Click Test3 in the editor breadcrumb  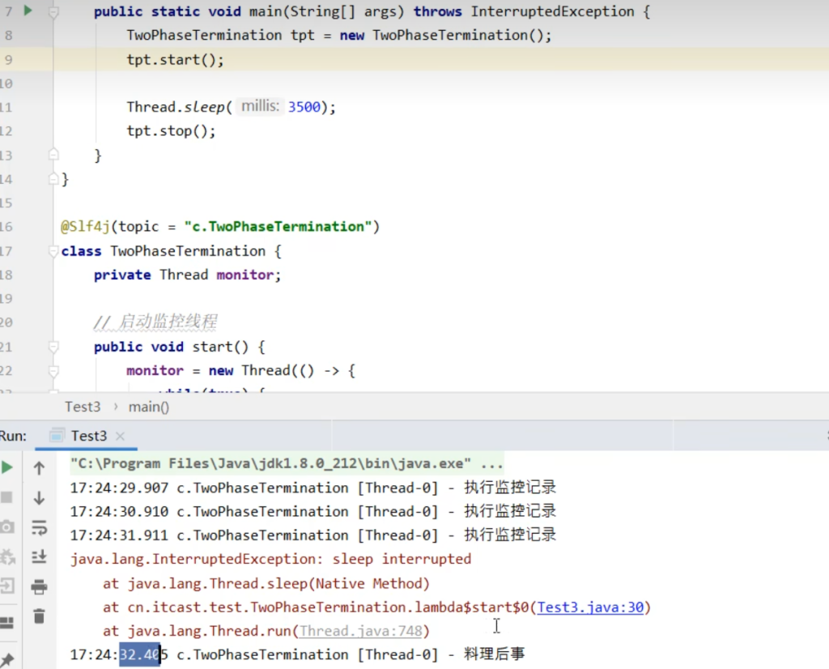coord(83,407)
